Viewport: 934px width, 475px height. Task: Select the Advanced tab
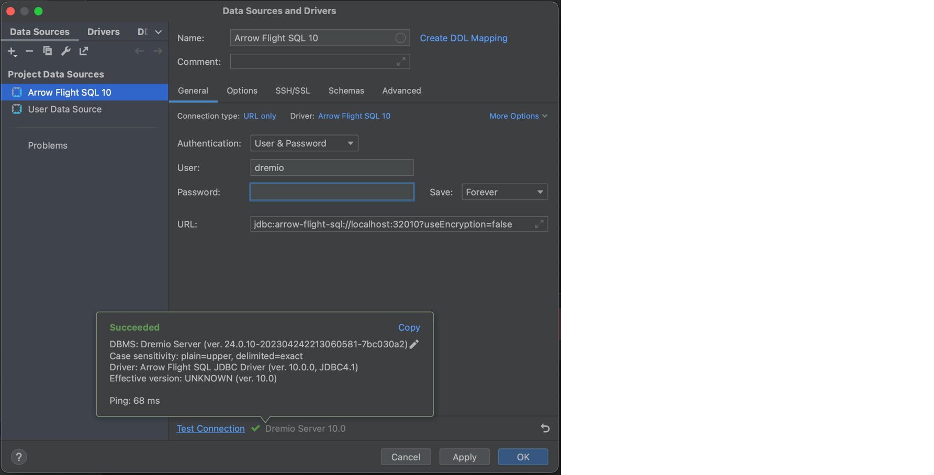pyautogui.click(x=401, y=91)
